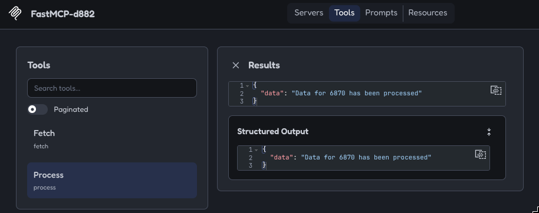Fold the Results JSON line 1 arrow

pyautogui.click(x=247, y=86)
